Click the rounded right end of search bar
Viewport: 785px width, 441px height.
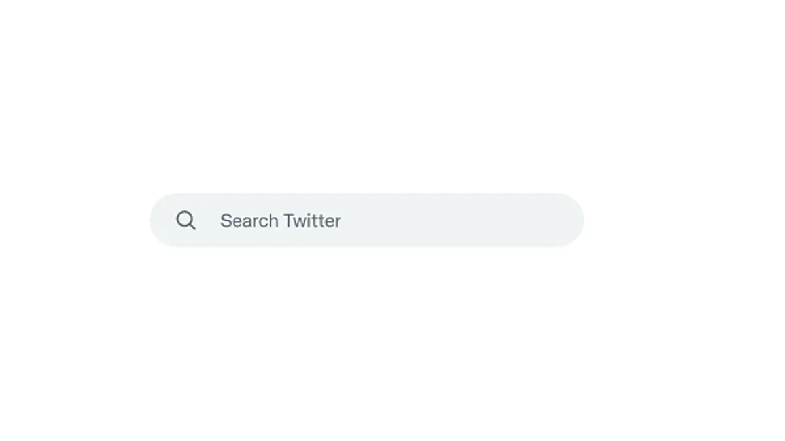(x=568, y=220)
